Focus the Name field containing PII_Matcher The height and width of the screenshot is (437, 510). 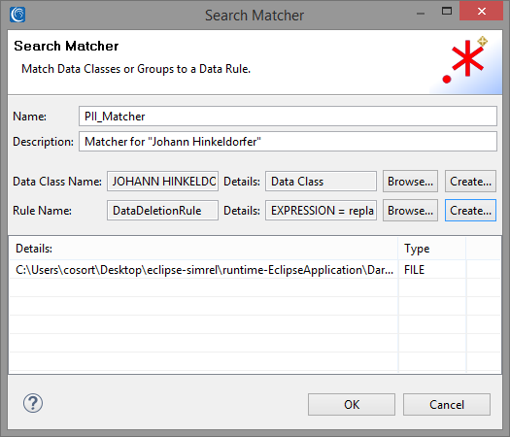[x=288, y=117]
